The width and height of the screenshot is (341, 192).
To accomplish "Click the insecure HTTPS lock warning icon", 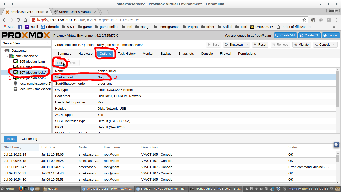I will coord(33,20).
